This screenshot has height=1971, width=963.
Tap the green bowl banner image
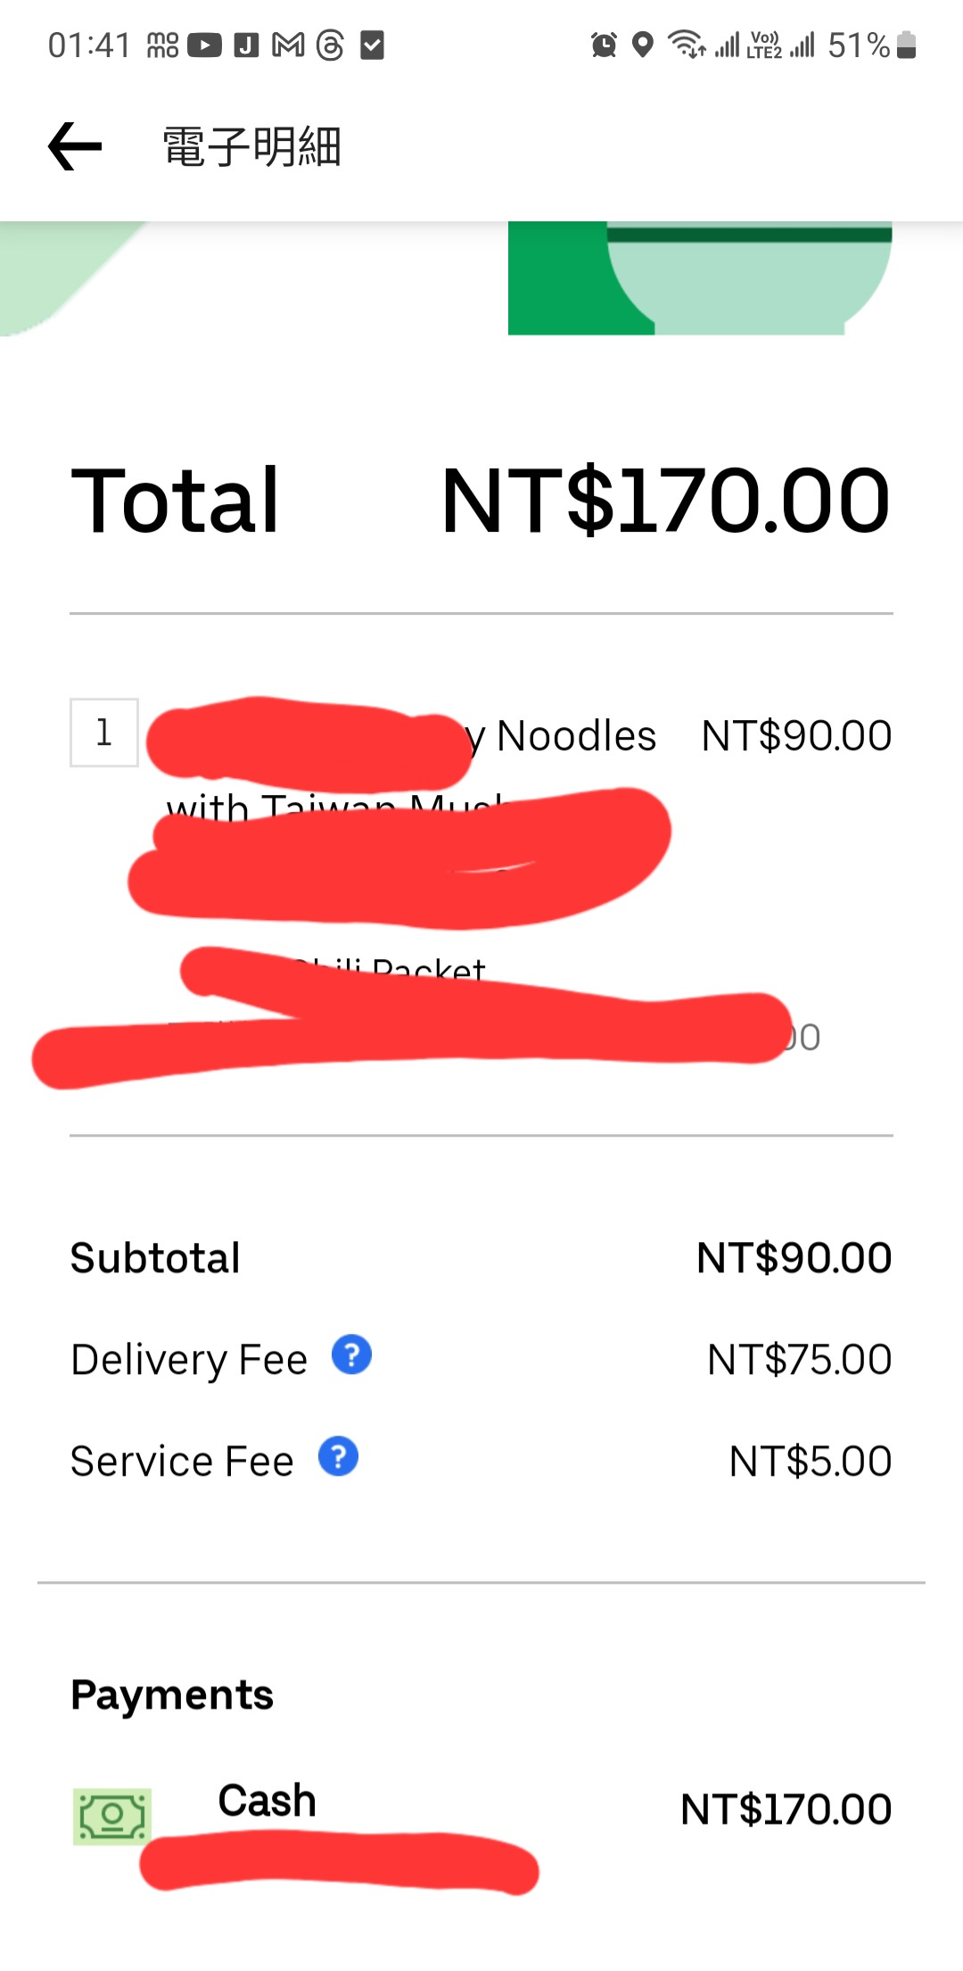[x=700, y=278]
